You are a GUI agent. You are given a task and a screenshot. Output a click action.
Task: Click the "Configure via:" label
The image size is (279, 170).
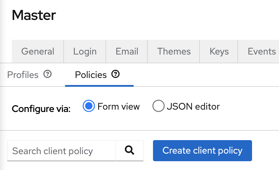41,109
